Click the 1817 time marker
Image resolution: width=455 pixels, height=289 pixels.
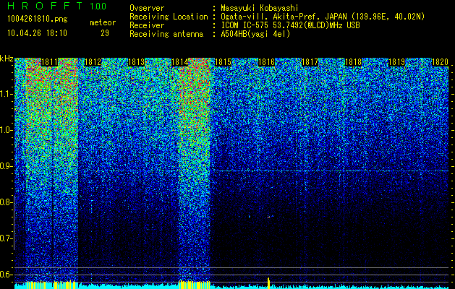(x=310, y=62)
